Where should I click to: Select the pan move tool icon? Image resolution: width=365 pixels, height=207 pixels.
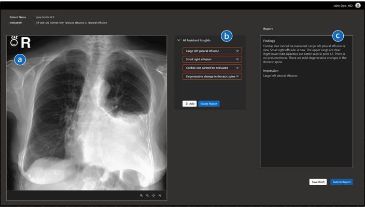coord(153,196)
